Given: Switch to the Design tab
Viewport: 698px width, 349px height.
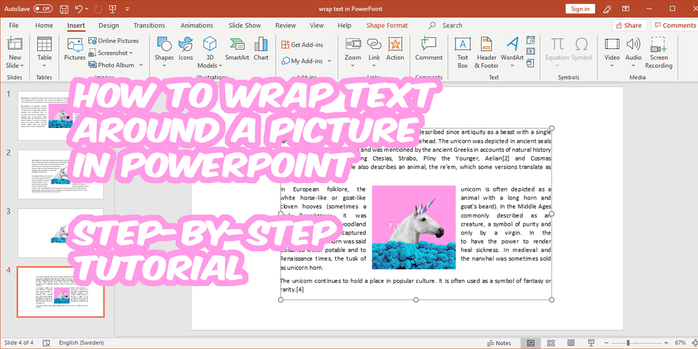Looking at the screenshot, I should [109, 26].
